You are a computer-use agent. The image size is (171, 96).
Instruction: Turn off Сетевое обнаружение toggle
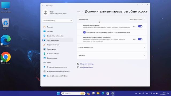click(x=140, y=26)
